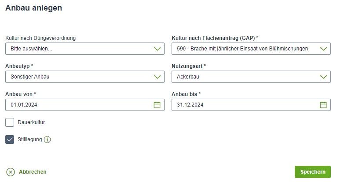The image size is (337, 182).
Task: Click the chevron arrow of the Anbautyp field
Action: 157,77
